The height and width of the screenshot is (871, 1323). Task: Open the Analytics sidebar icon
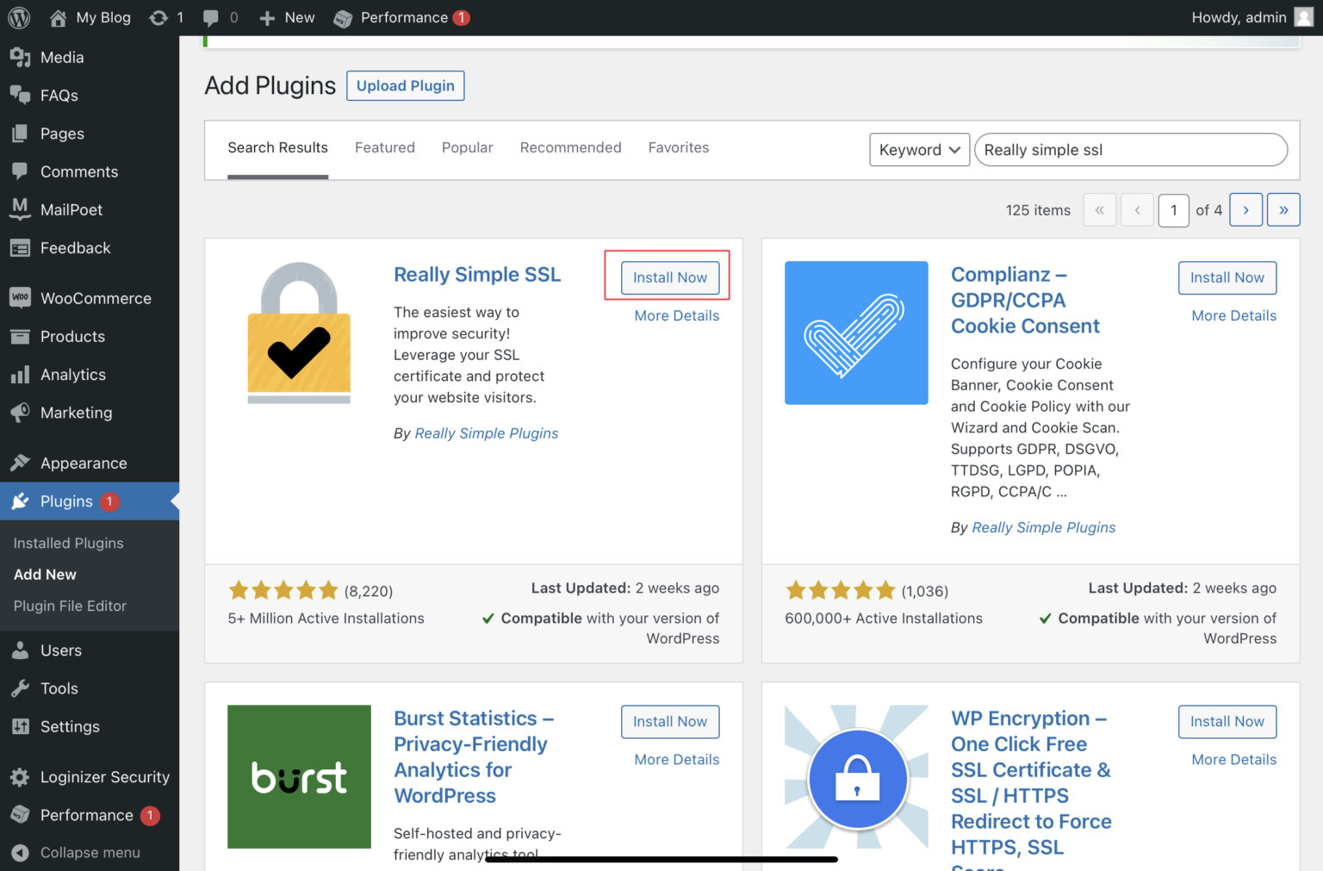point(21,375)
